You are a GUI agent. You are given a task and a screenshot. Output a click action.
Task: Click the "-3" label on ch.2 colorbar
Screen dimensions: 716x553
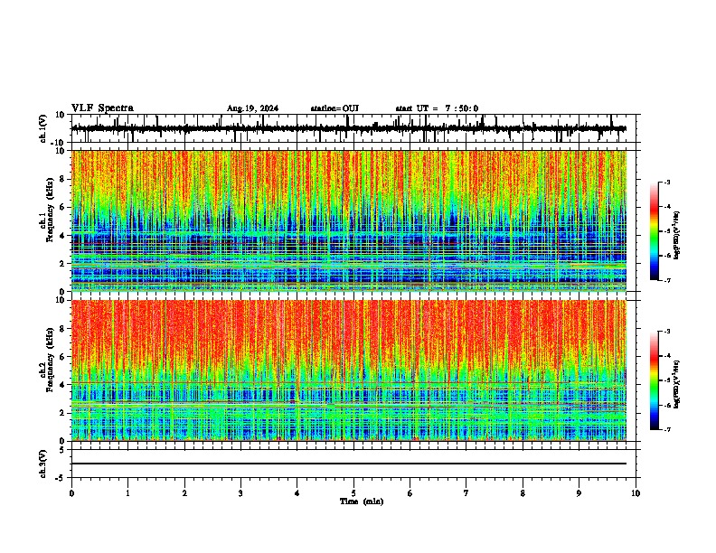667,332
